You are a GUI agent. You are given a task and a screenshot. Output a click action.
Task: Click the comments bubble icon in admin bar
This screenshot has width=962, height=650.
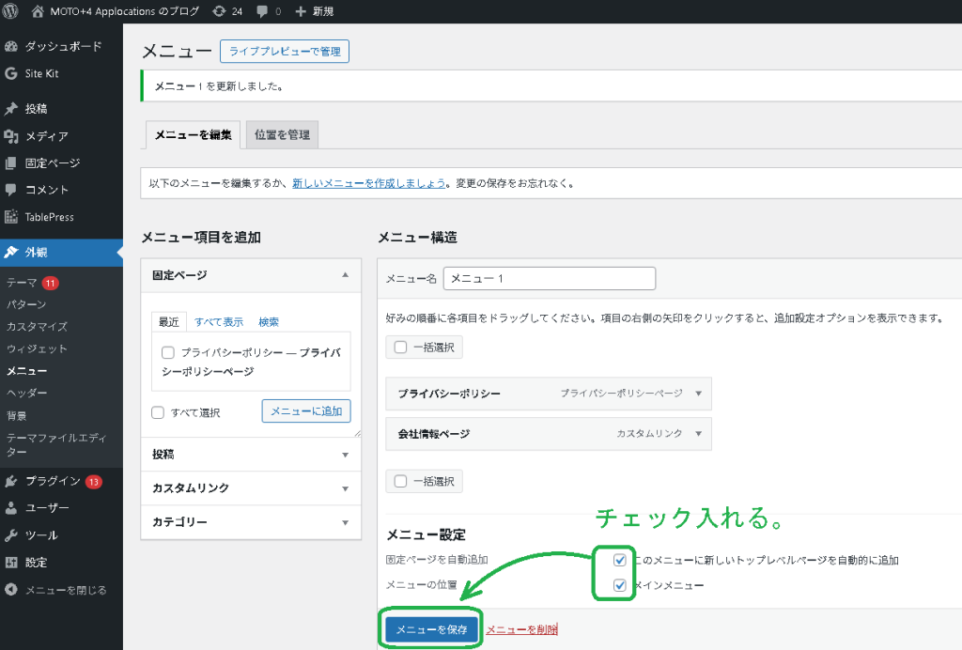(x=262, y=11)
